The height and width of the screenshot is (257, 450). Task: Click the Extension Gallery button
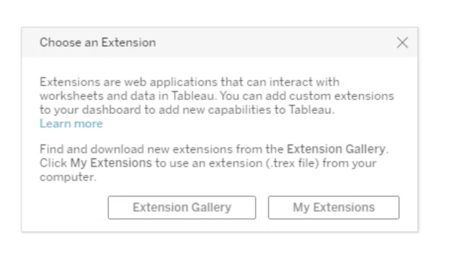(181, 207)
